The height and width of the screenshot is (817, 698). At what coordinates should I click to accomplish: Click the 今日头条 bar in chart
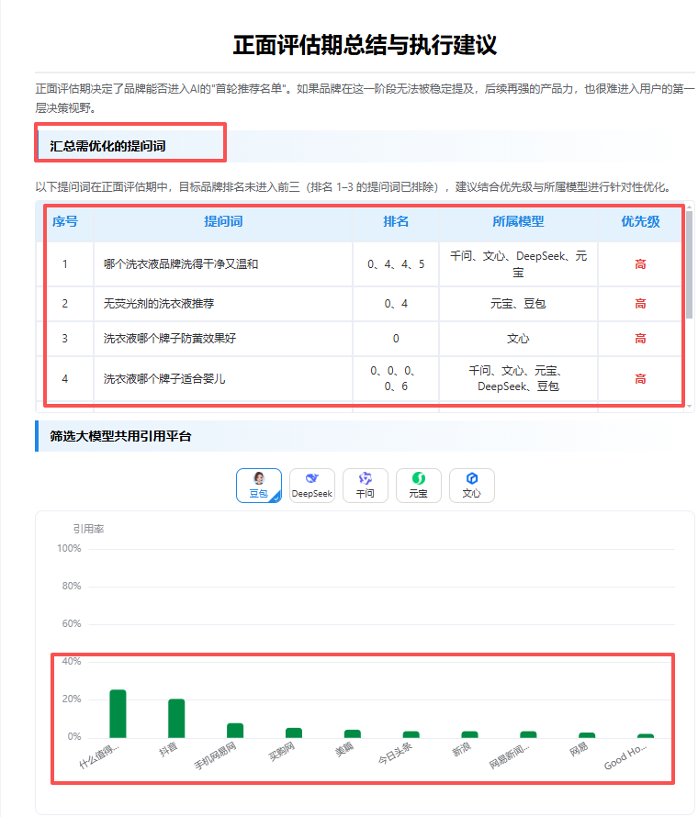pos(411,734)
